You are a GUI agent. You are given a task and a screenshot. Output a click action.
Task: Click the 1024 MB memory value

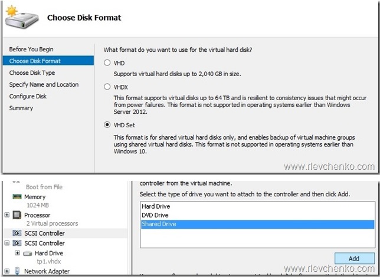tap(38, 205)
